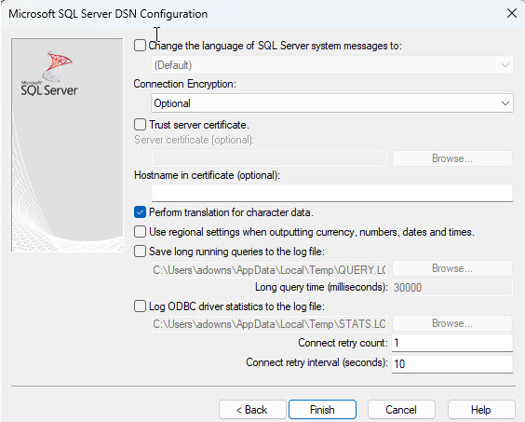
Task: Enable Log ODBC driver statistics checkbox
Action: [140, 306]
